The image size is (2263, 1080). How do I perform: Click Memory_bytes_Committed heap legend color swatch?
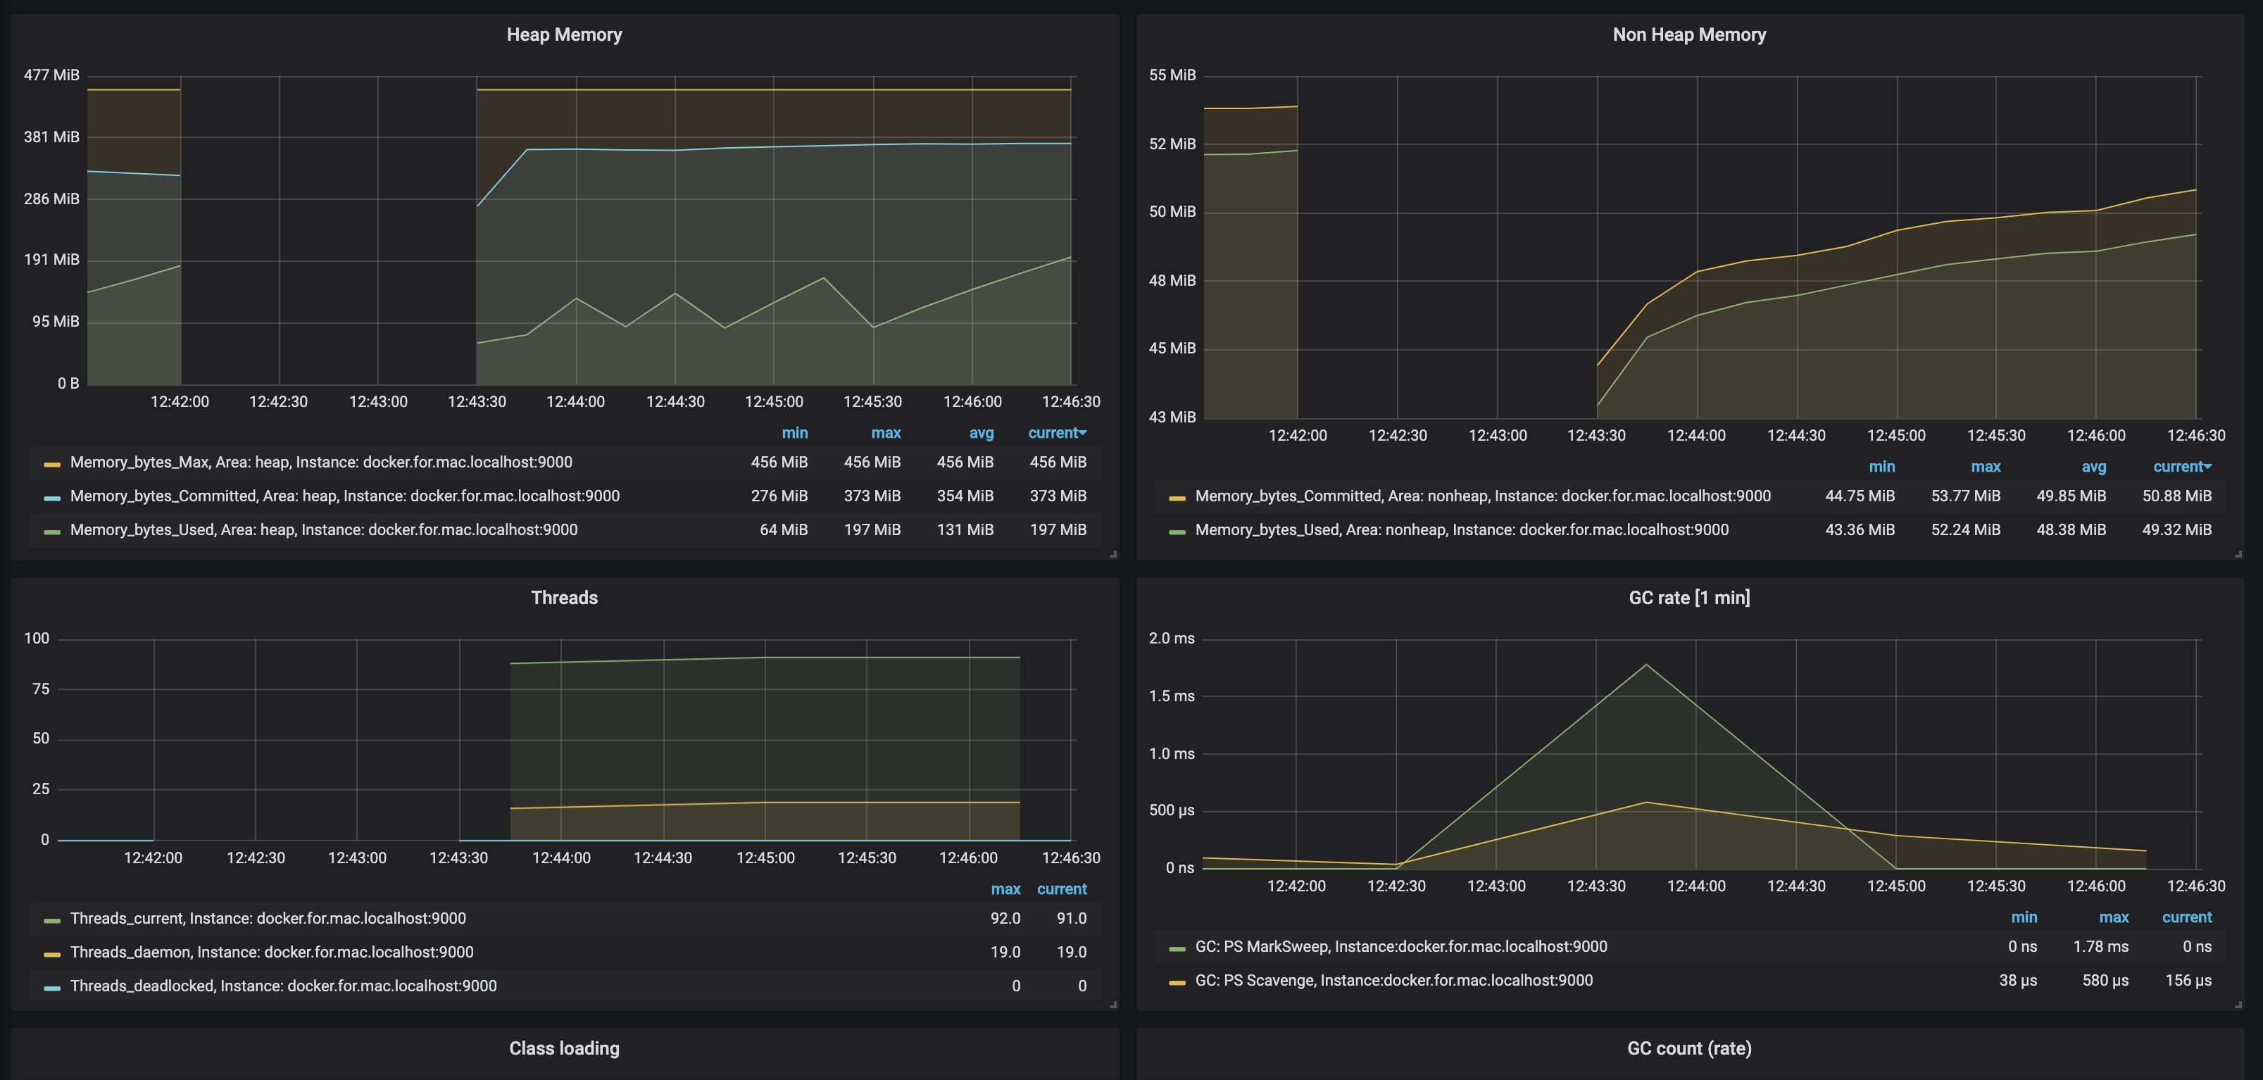52,497
